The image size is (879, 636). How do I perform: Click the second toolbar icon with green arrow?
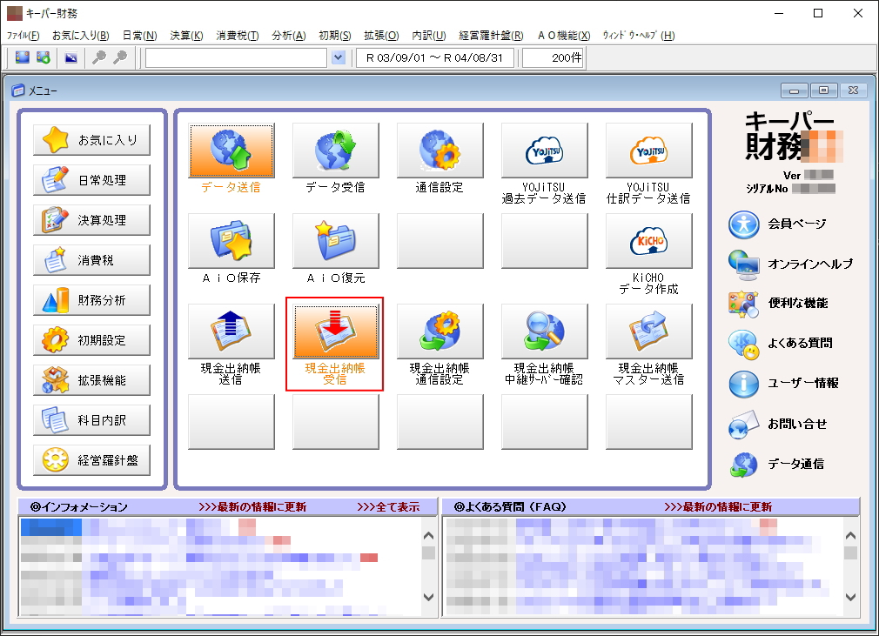click(44, 57)
